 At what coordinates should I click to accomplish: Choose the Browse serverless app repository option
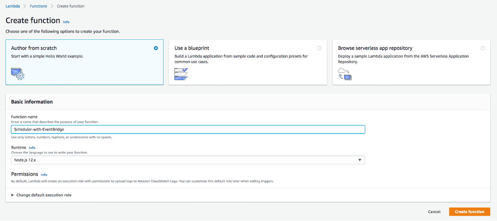pyautogui.click(x=483, y=48)
